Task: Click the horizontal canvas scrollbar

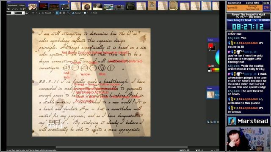Action: point(122,147)
